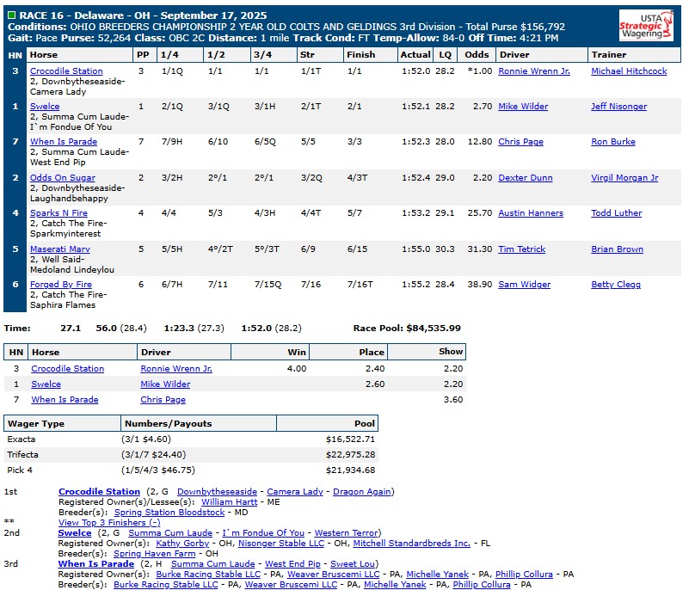
Task: Select driver Dexter Dunn
Action: point(526,178)
